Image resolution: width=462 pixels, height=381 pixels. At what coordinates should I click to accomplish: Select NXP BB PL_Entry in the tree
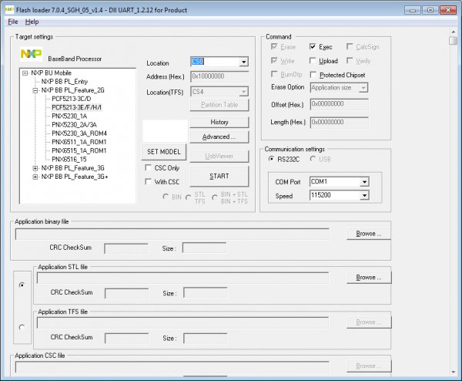[65, 82]
